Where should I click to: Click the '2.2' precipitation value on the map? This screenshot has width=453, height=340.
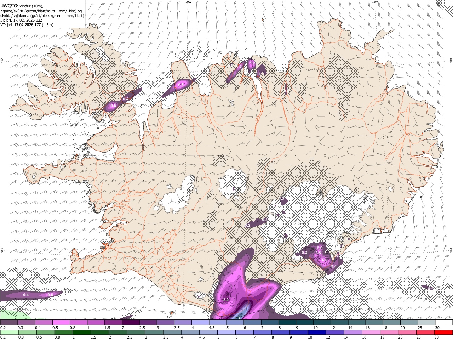226,300
